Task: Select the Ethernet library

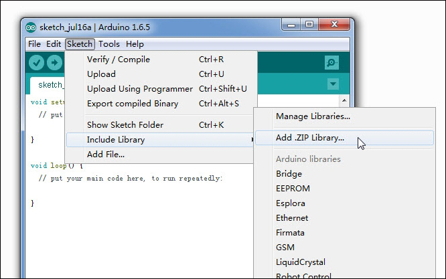Action: [344, 218]
